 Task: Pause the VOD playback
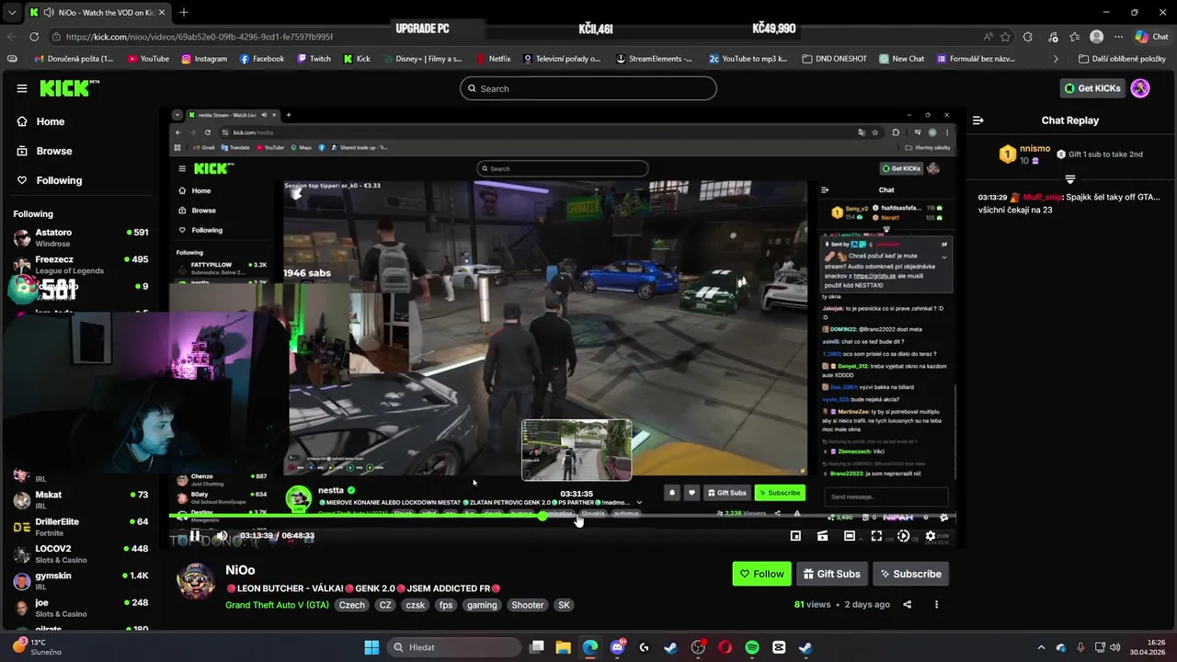coord(195,536)
